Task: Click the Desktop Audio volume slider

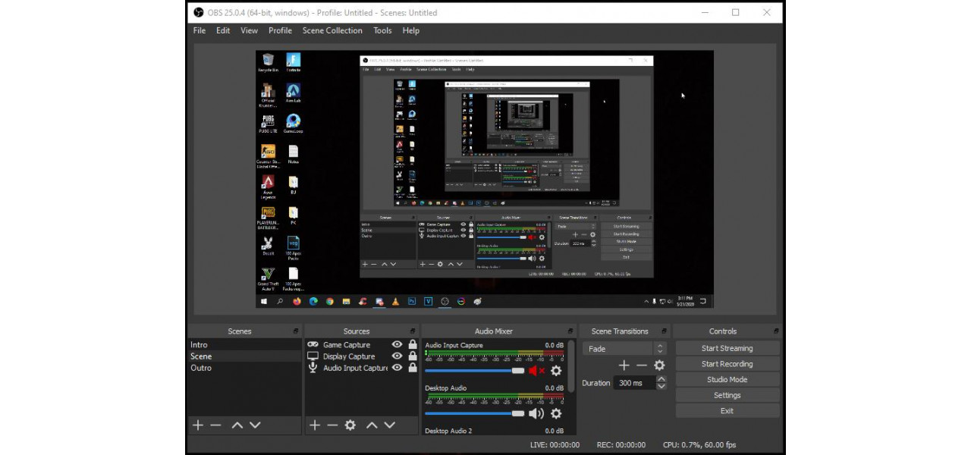Action: click(474, 413)
